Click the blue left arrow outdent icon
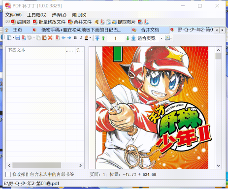This screenshot has height=189, width=228. 64,38
